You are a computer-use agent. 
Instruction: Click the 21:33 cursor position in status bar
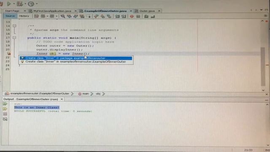248,150
